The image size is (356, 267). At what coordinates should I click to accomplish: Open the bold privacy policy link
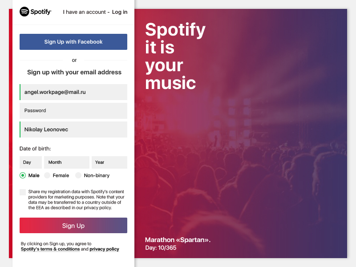(104, 249)
